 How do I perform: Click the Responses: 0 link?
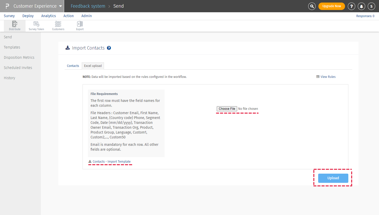[x=365, y=16]
